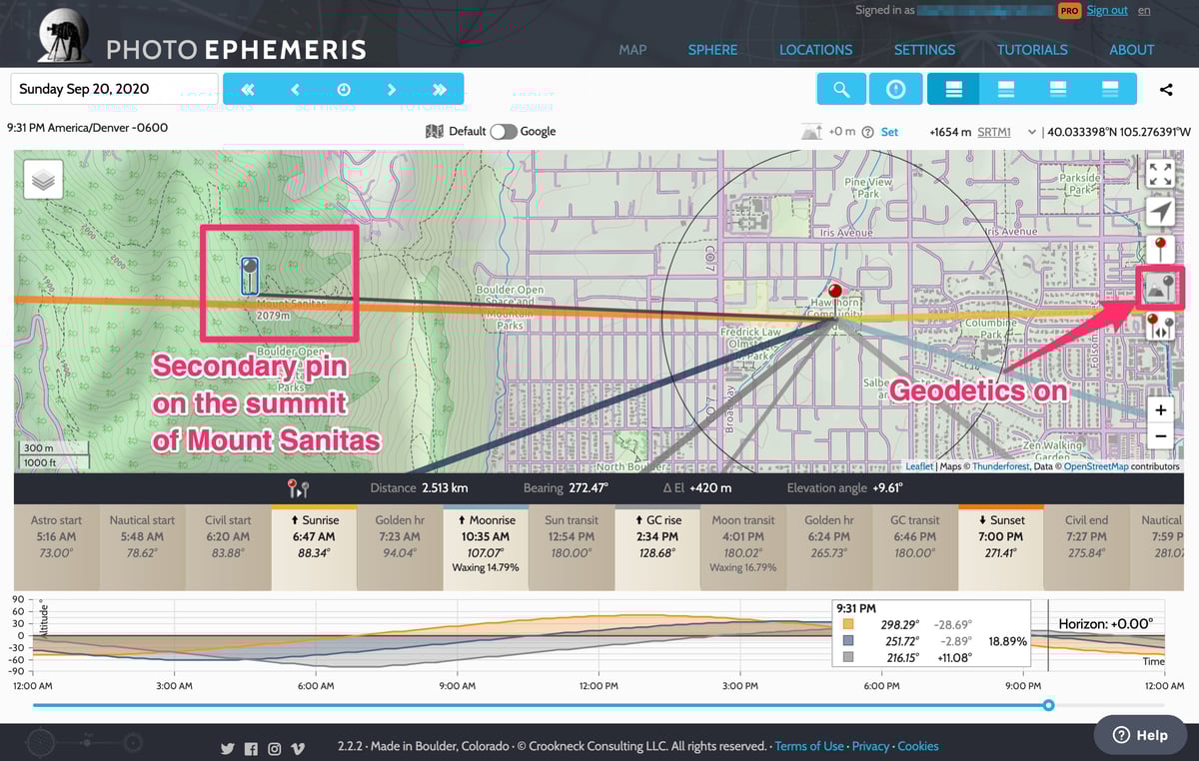This screenshot has height=761, width=1199.
Task: Select the Nautical start 5:48 AM tile
Action: click(x=142, y=546)
